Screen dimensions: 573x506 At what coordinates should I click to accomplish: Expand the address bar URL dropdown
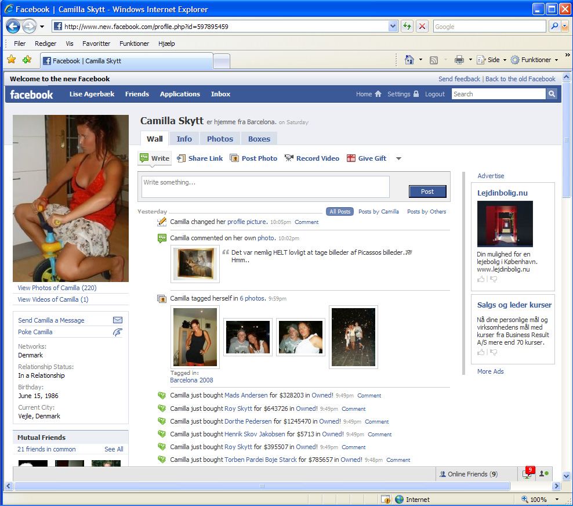pyautogui.click(x=393, y=27)
